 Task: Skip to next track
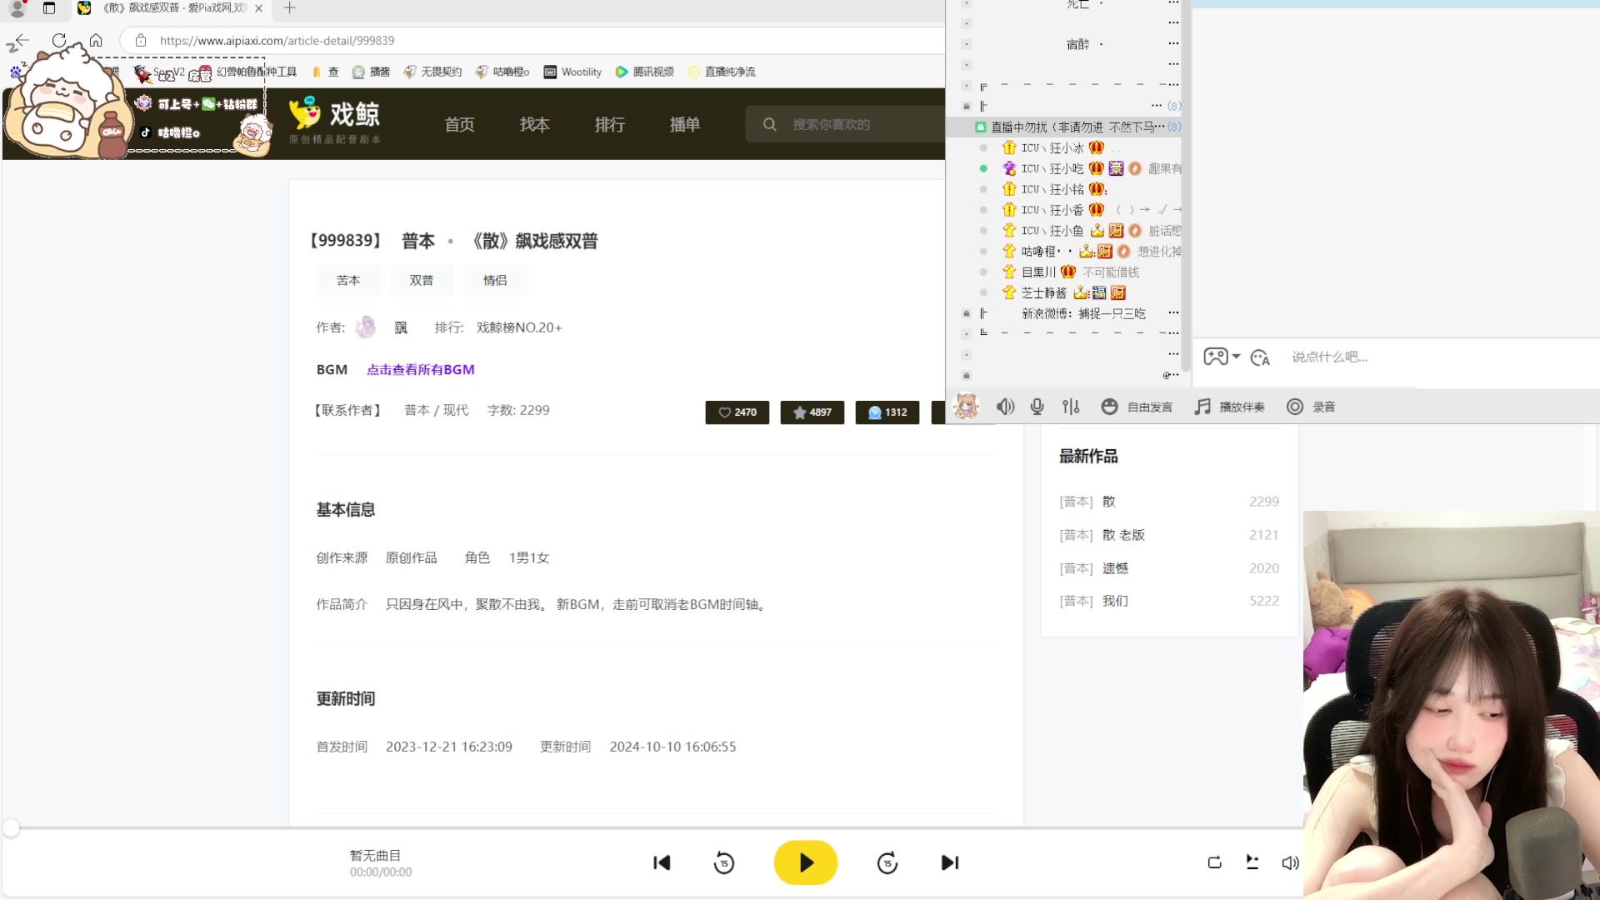(950, 862)
